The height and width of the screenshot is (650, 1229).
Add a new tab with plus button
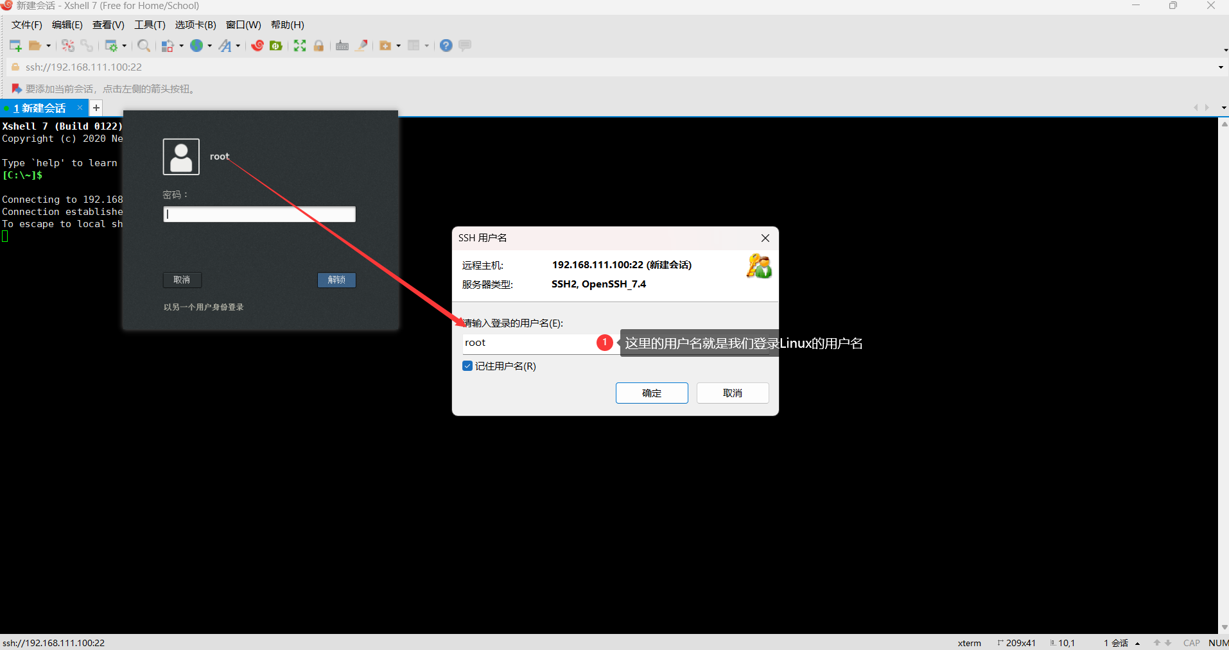coord(96,108)
